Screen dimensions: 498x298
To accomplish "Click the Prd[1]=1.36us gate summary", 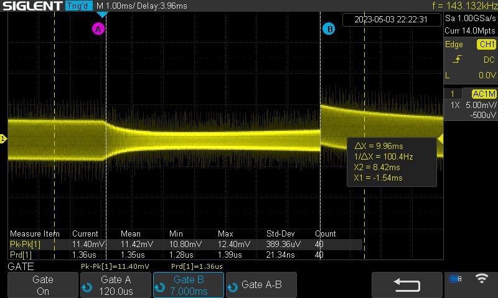I will click(197, 266).
